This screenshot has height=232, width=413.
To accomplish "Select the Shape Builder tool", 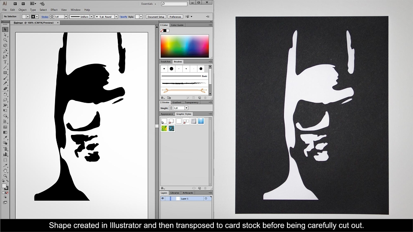I will (x=5, y=116).
